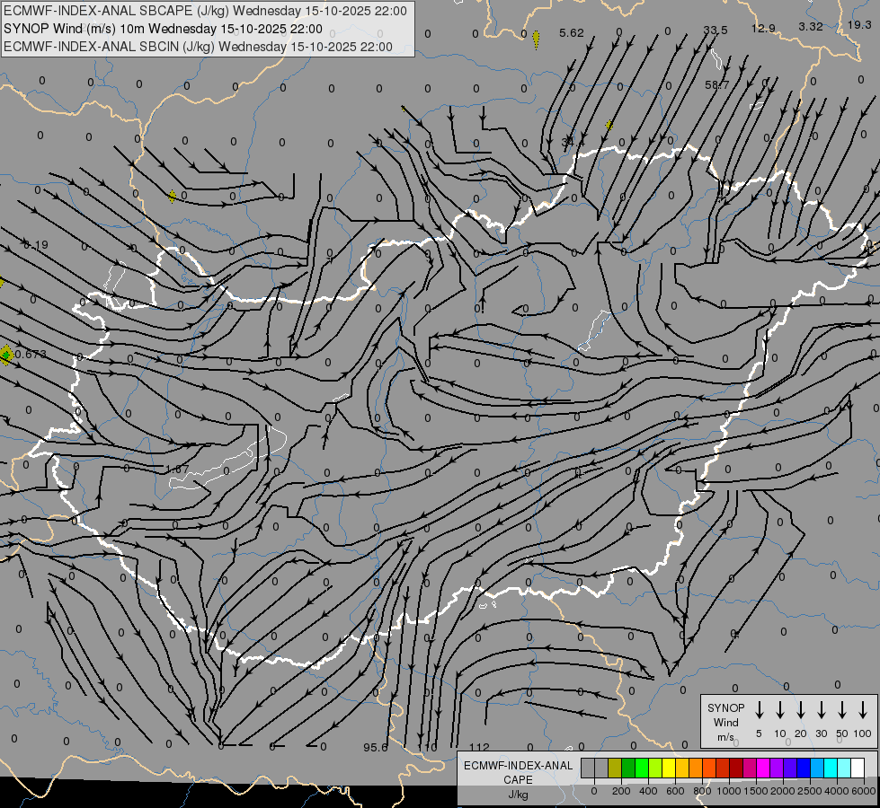The width and height of the screenshot is (880, 808).
Task: Click the 19.3 CAPE value
Action: (859, 24)
